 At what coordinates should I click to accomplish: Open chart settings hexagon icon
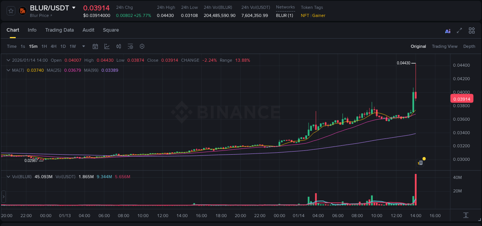[142, 46]
